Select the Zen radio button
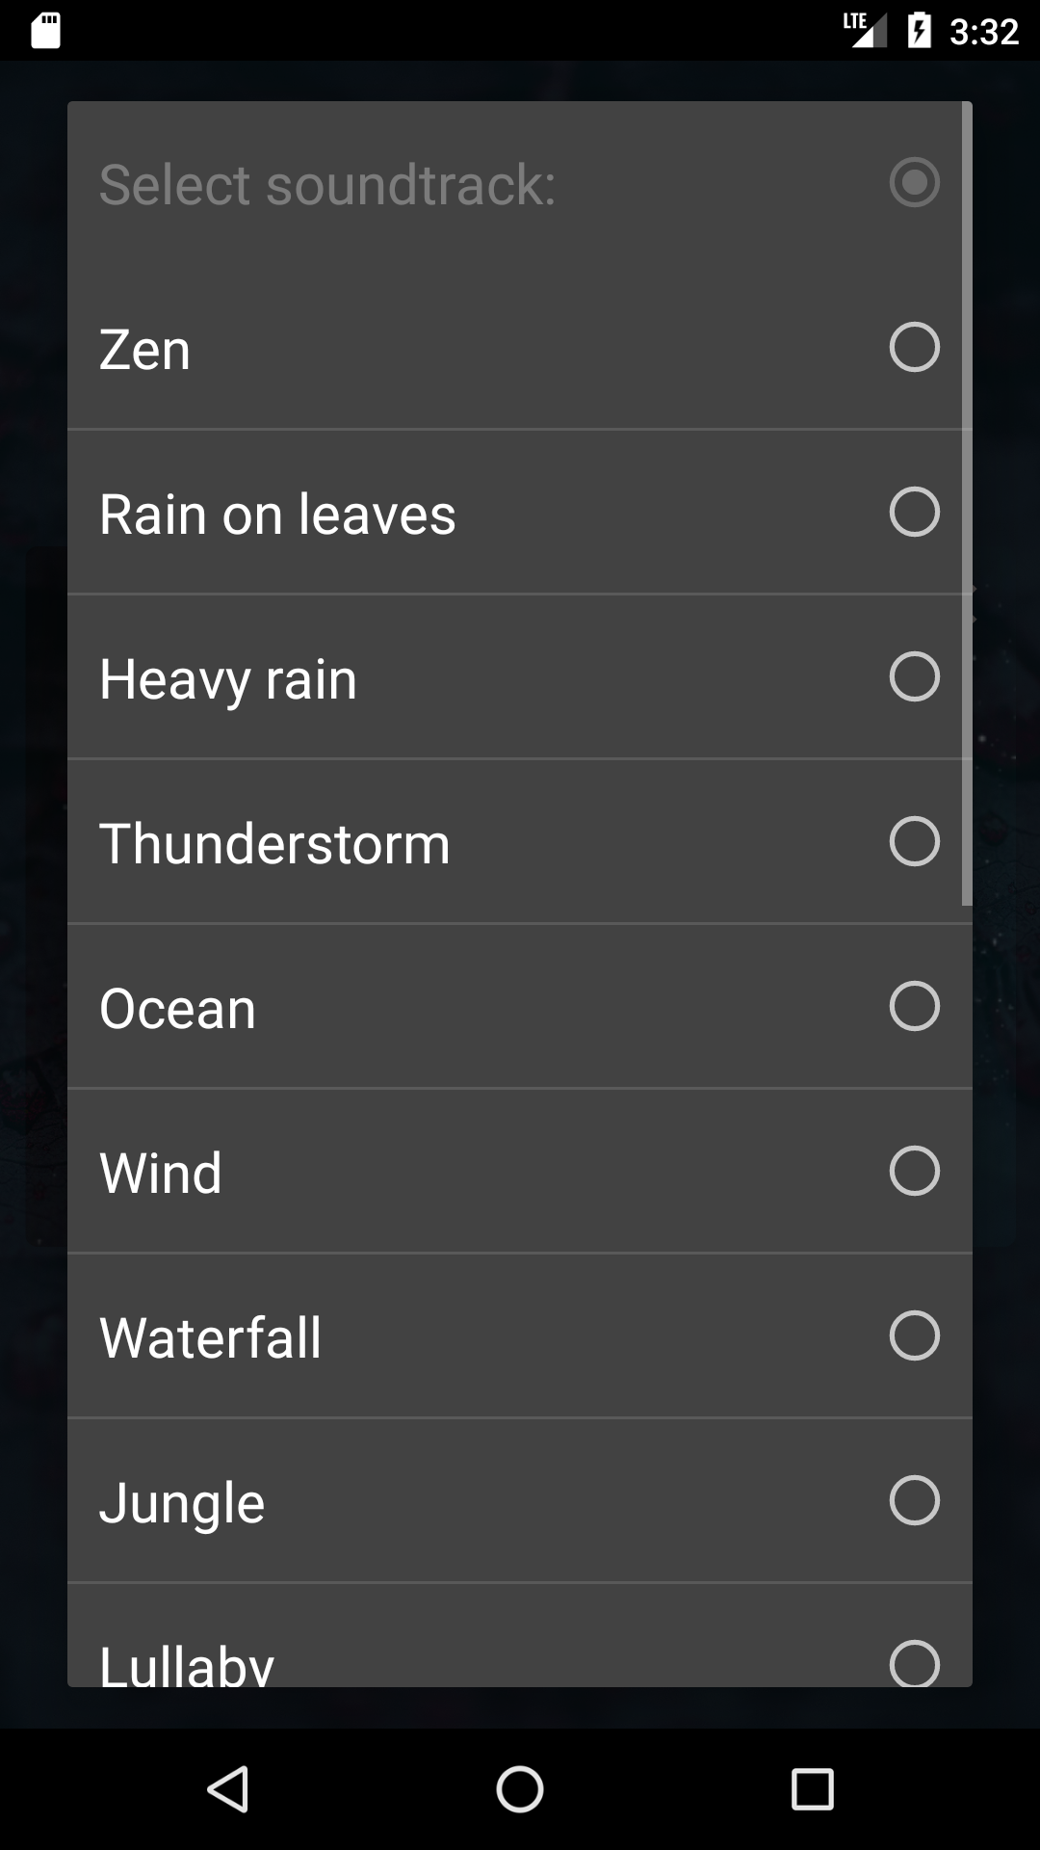The width and height of the screenshot is (1040, 1850). tap(914, 347)
